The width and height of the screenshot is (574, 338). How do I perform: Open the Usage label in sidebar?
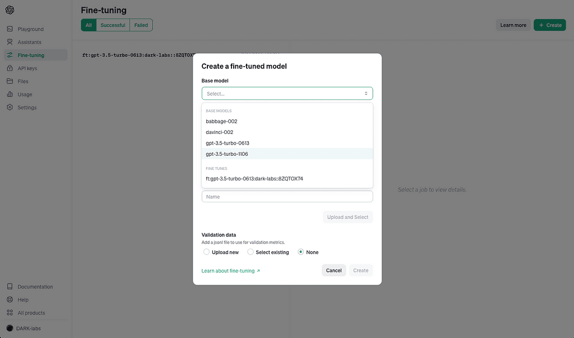pyautogui.click(x=25, y=95)
